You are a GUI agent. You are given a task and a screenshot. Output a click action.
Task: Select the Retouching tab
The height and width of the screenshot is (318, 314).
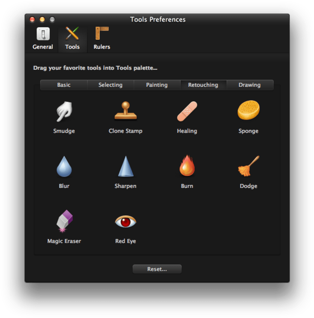(x=203, y=85)
